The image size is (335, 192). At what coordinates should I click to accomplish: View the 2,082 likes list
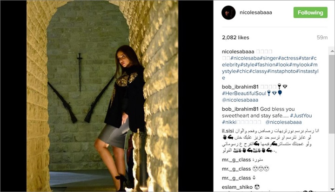coord(235,38)
